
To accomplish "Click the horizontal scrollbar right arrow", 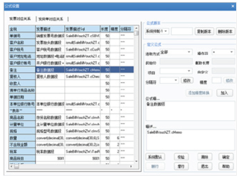I will click(x=131, y=167).
